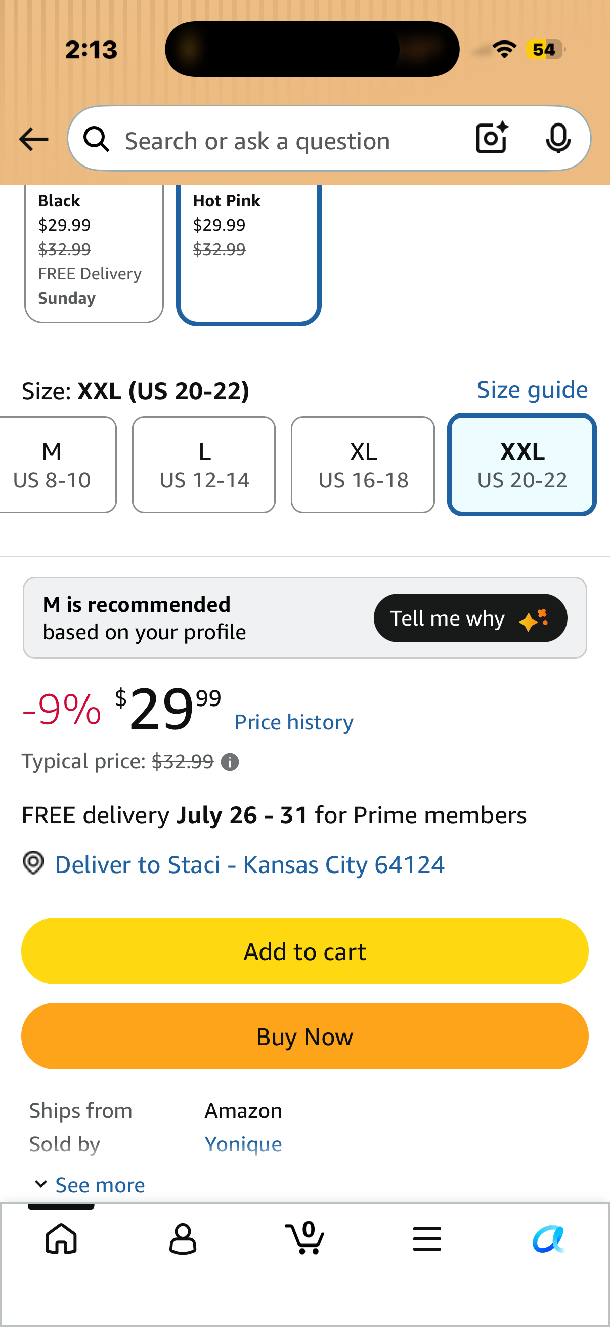The width and height of the screenshot is (610, 1327).
Task: Select size XL US 16-18
Action: point(363,465)
